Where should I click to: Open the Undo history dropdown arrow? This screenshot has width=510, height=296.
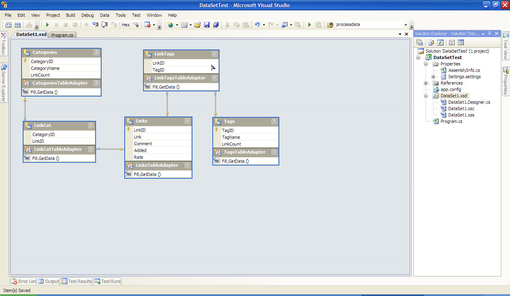coord(264,25)
